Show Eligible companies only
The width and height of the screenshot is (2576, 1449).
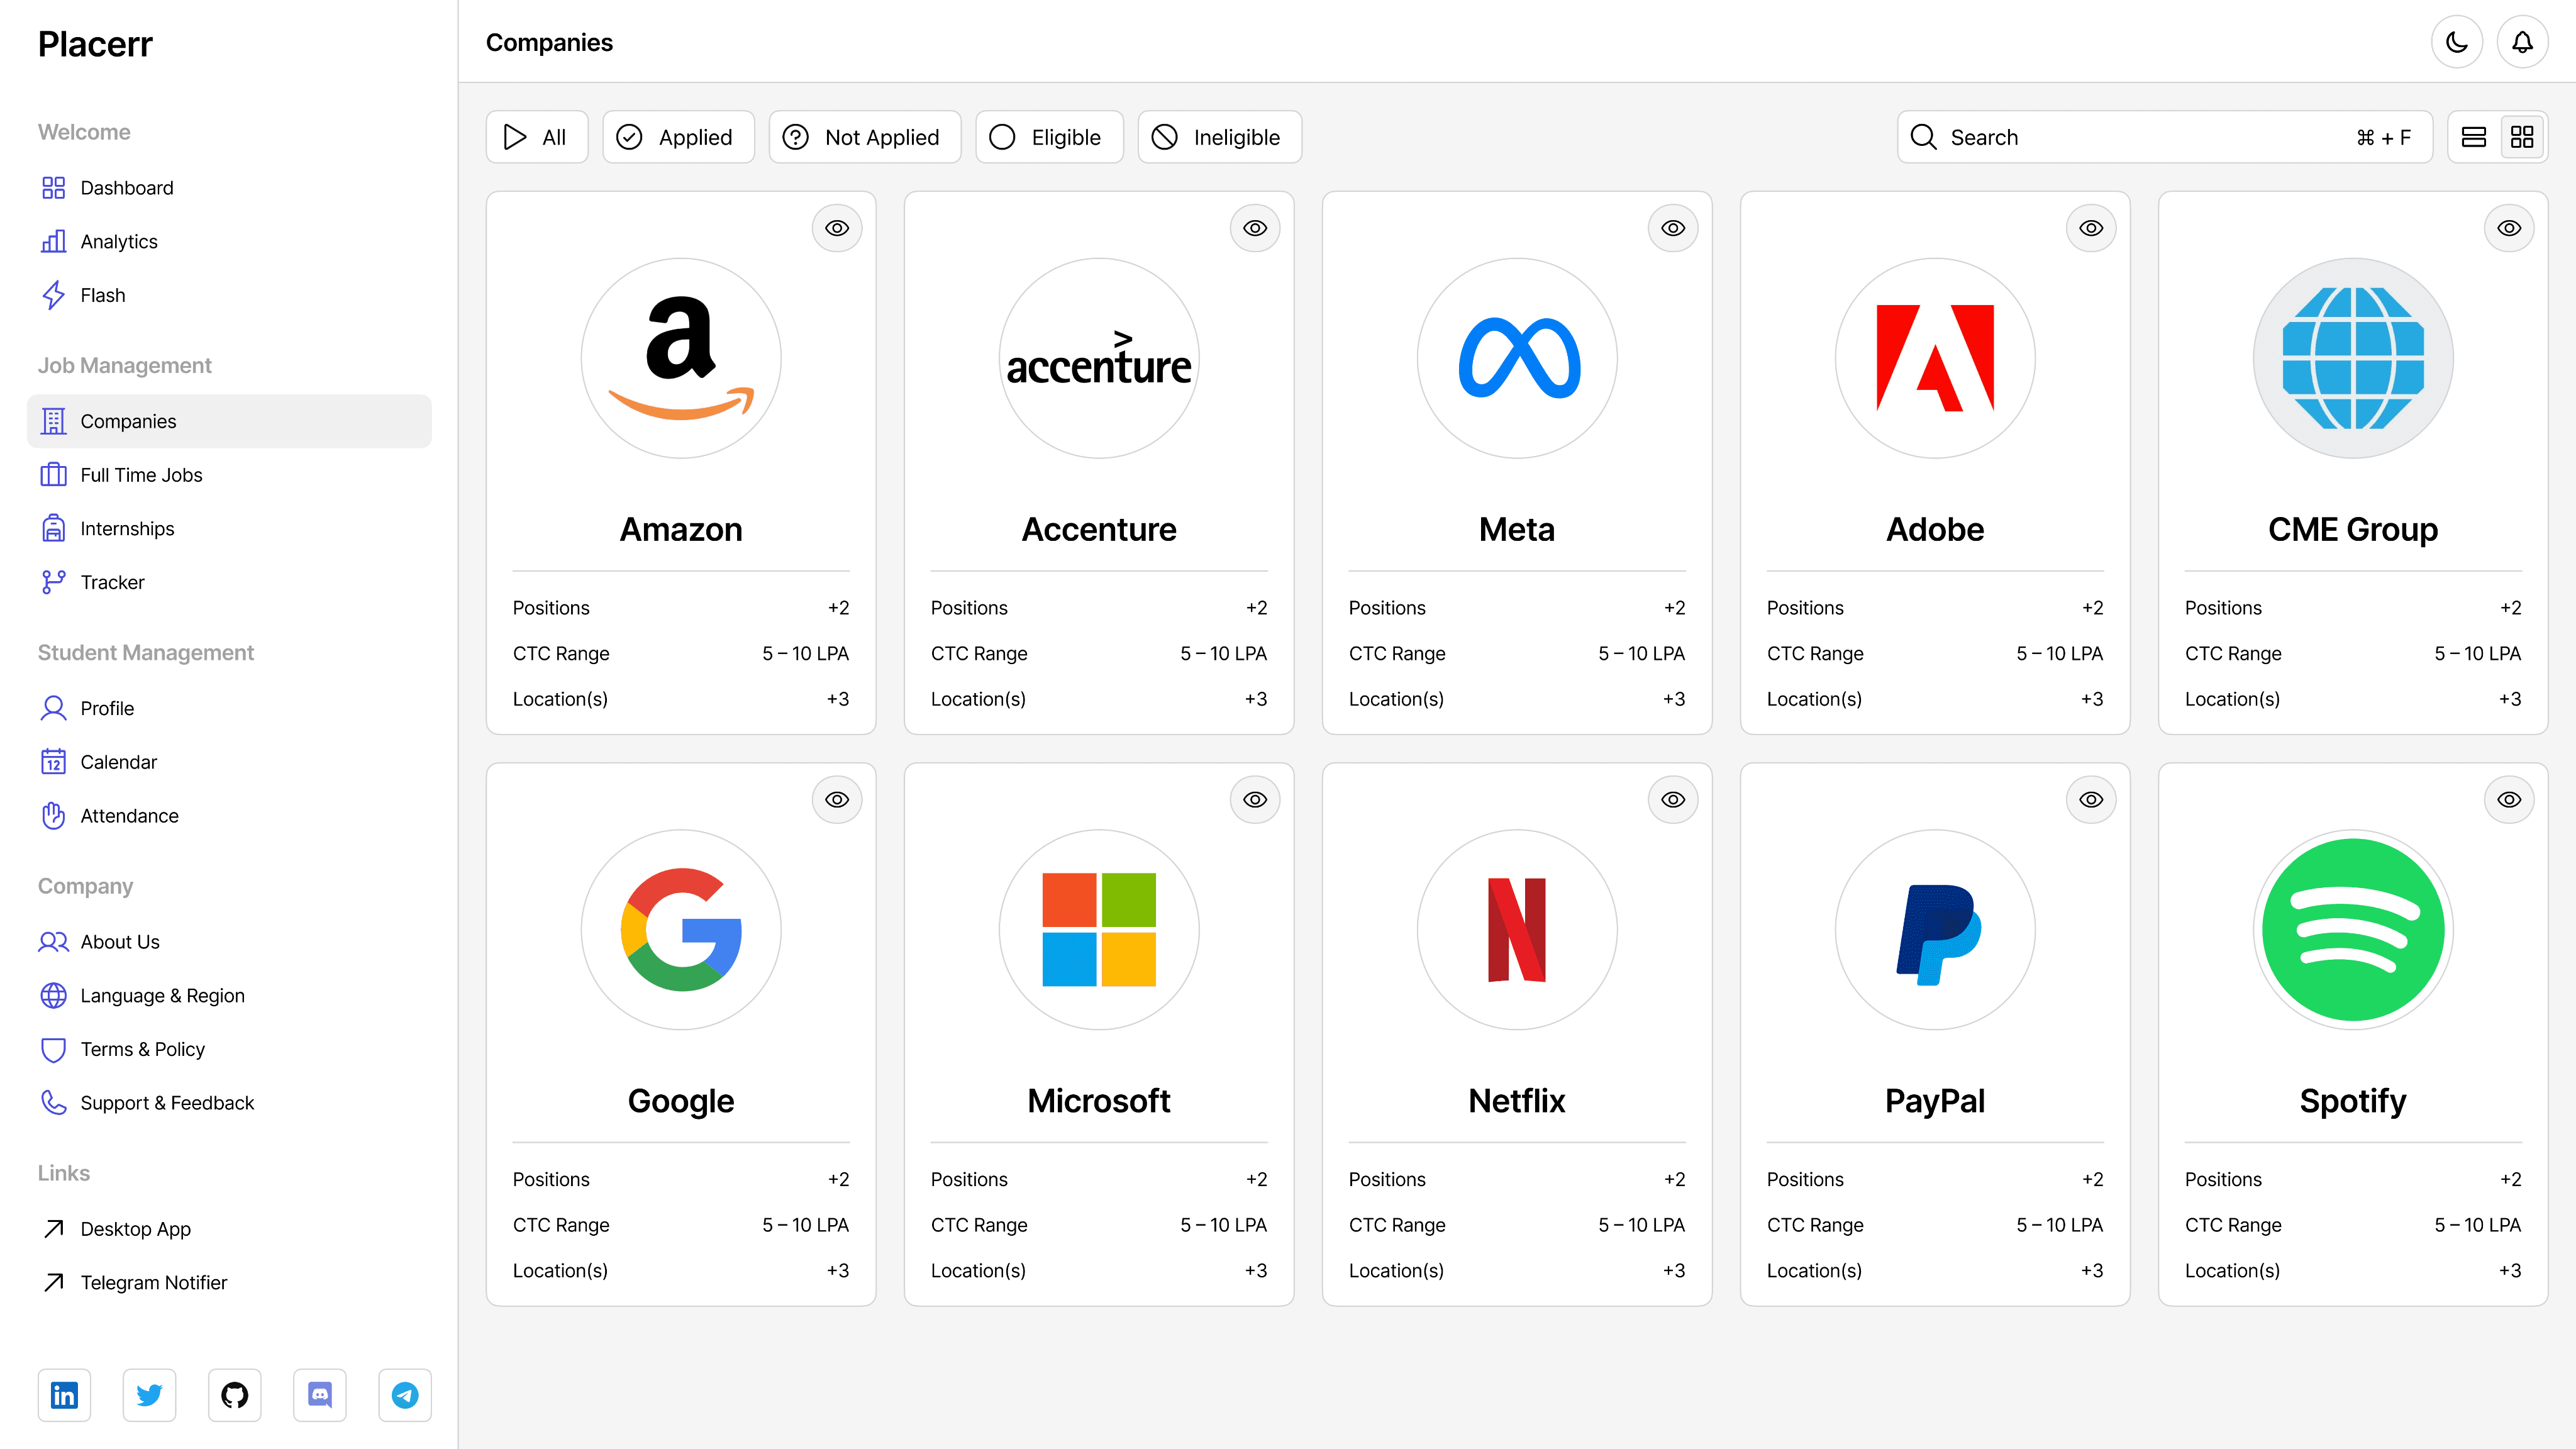click(1049, 137)
